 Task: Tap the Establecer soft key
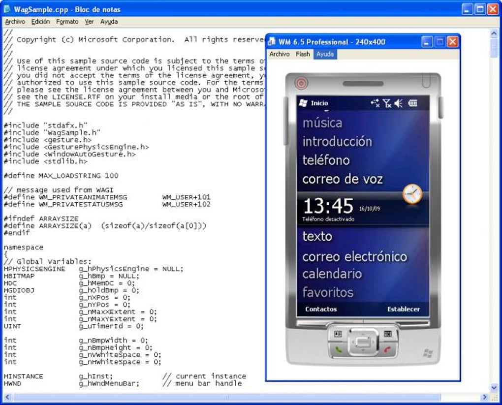click(404, 309)
